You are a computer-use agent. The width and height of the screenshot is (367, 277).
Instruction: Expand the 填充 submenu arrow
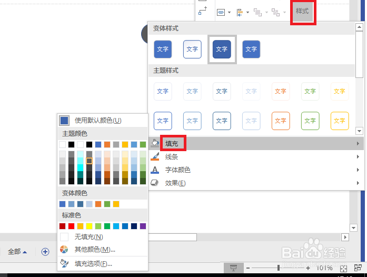pyautogui.click(x=358, y=143)
